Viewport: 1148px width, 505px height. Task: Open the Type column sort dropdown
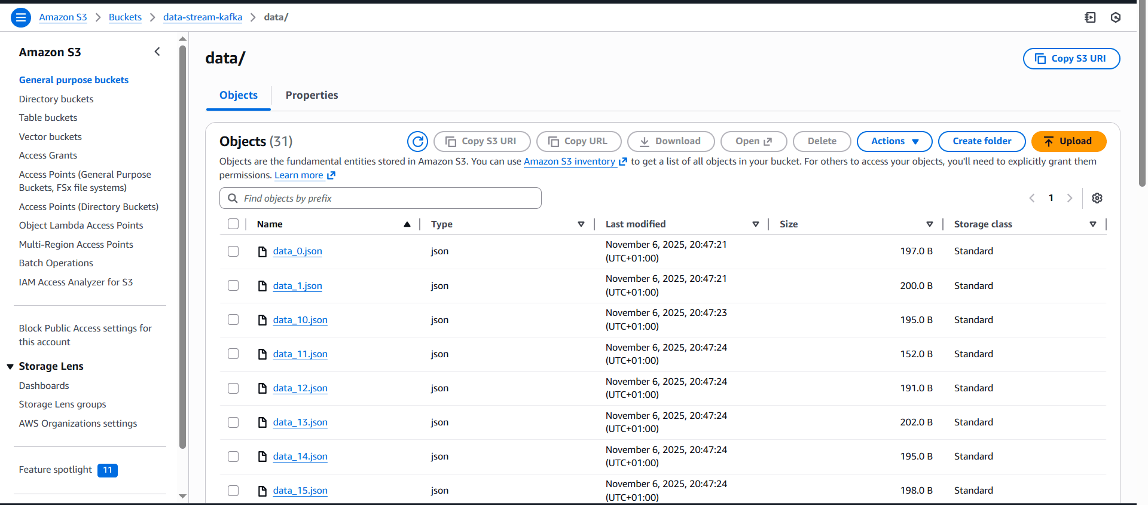(x=581, y=224)
